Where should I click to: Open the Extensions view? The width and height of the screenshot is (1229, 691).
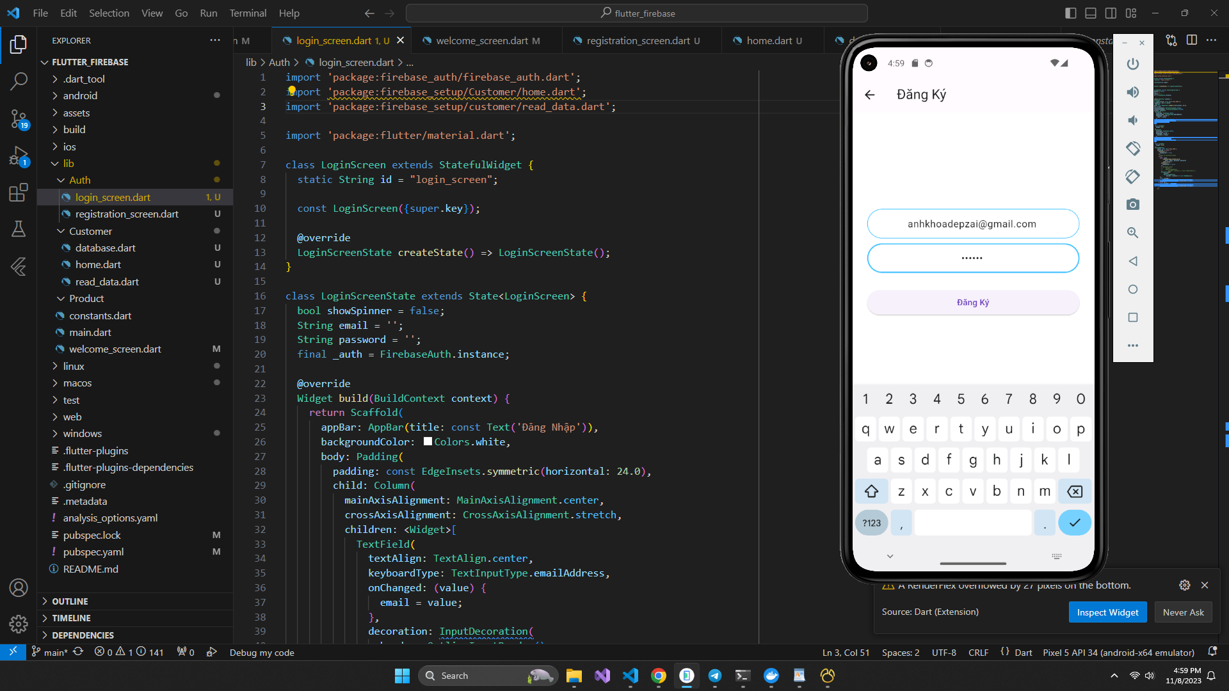pyautogui.click(x=19, y=193)
